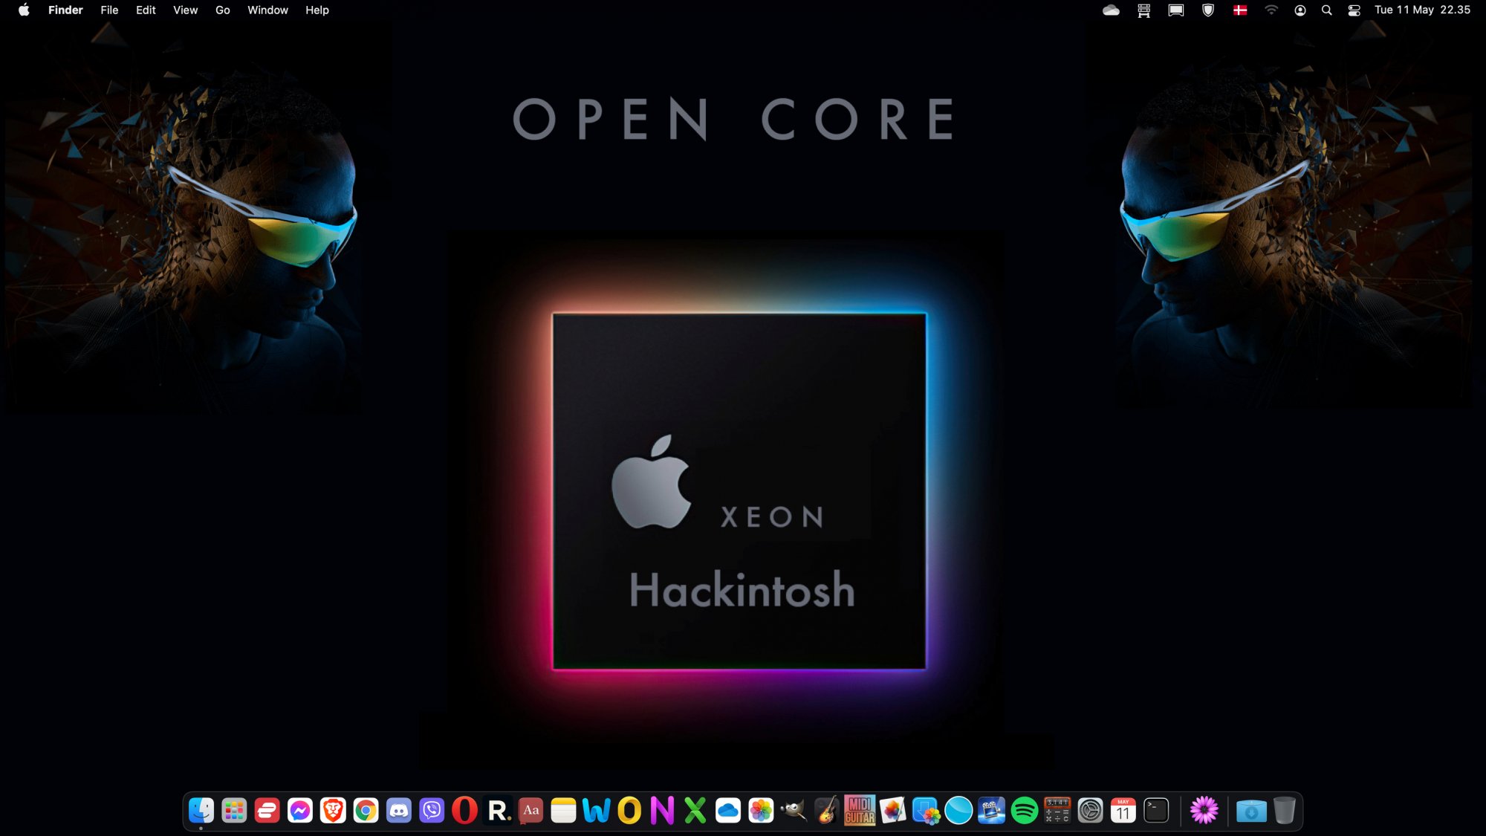Viewport: 1486px width, 836px height.
Task: Open the ExpressVPN app in the Dock
Action: [x=267, y=810]
